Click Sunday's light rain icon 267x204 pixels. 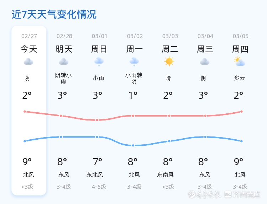click(x=99, y=62)
